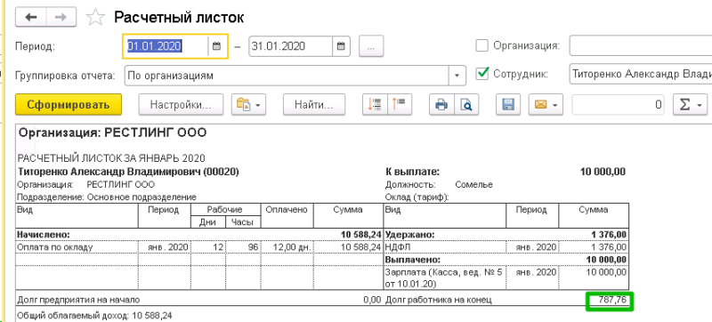
Task: Click the period selection ellipsis button
Action: (x=371, y=45)
